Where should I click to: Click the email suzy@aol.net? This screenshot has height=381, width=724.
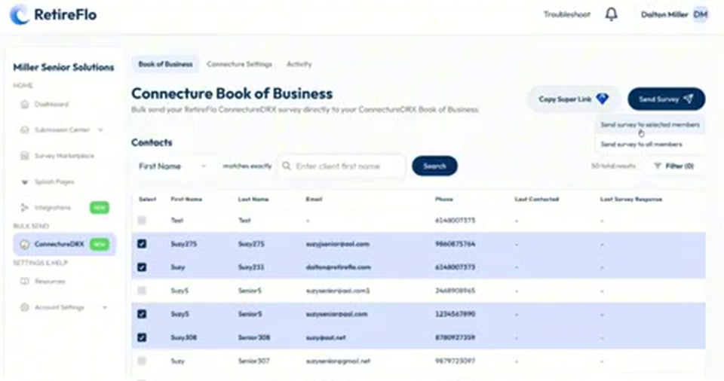click(x=326, y=337)
